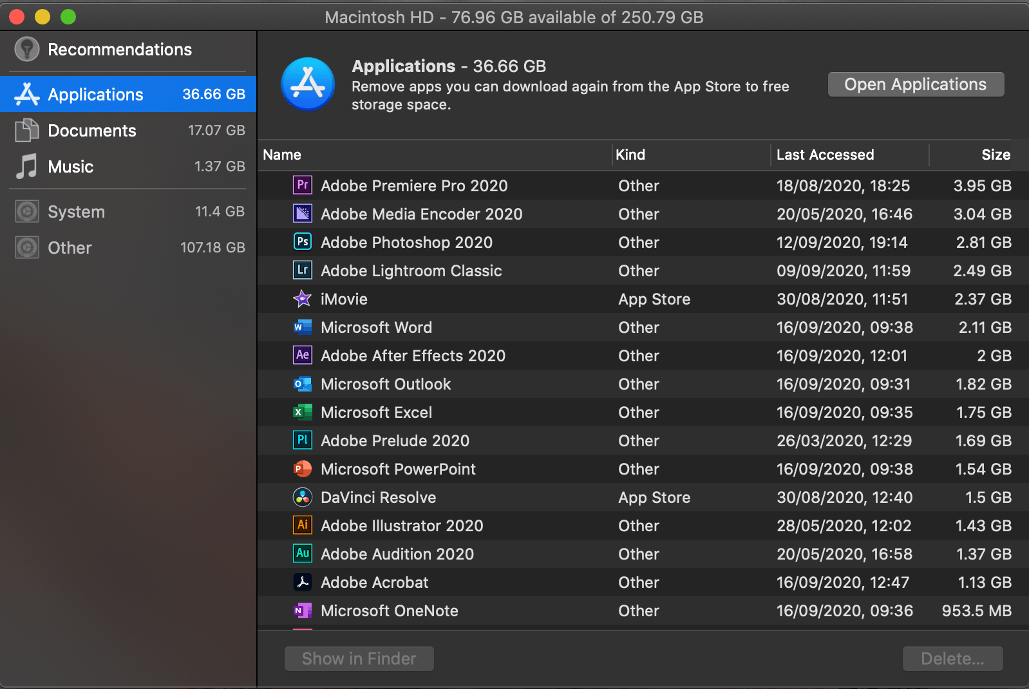Click the Documents sidebar icon
Image resolution: width=1029 pixels, height=689 pixels.
(27, 130)
